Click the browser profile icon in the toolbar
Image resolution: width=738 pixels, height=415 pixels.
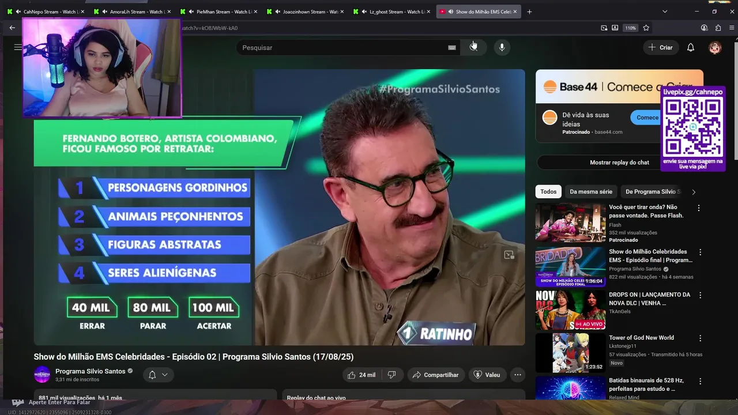[704, 28]
